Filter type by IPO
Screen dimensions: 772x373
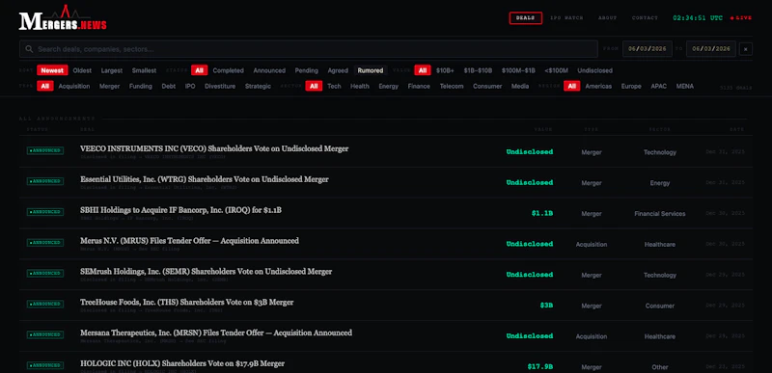pyautogui.click(x=190, y=86)
